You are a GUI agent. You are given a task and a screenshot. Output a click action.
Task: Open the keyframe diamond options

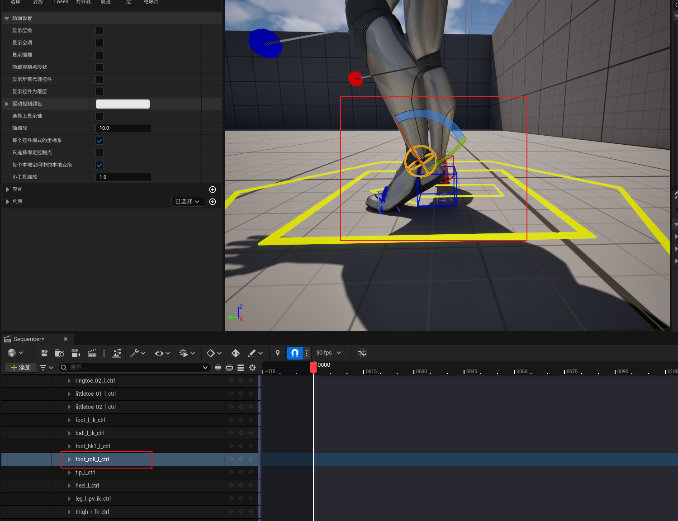click(x=214, y=353)
